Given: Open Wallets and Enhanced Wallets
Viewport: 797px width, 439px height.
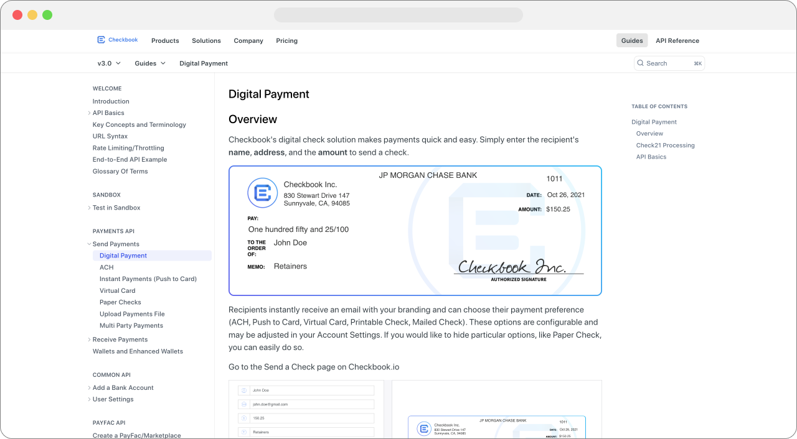Looking at the screenshot, I should point(138,351).
